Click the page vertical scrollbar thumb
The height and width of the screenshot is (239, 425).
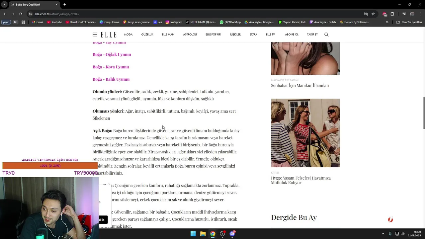point(423,113)
